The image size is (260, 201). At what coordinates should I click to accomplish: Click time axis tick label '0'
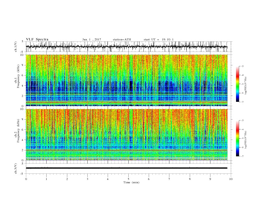(26, 179)
